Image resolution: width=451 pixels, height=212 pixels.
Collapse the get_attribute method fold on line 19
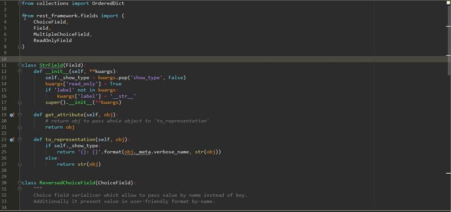[x=20, y=115]
